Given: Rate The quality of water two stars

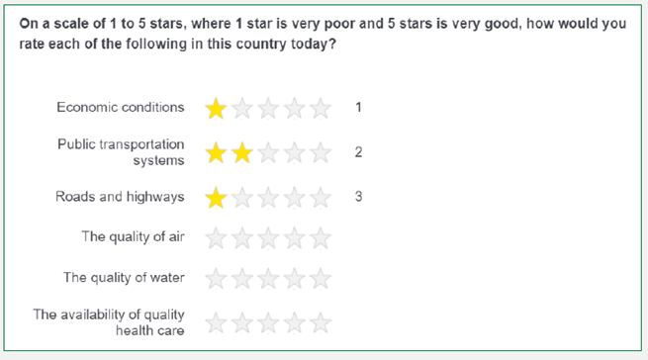Looking at the screenshot, I should click(242, 279).
